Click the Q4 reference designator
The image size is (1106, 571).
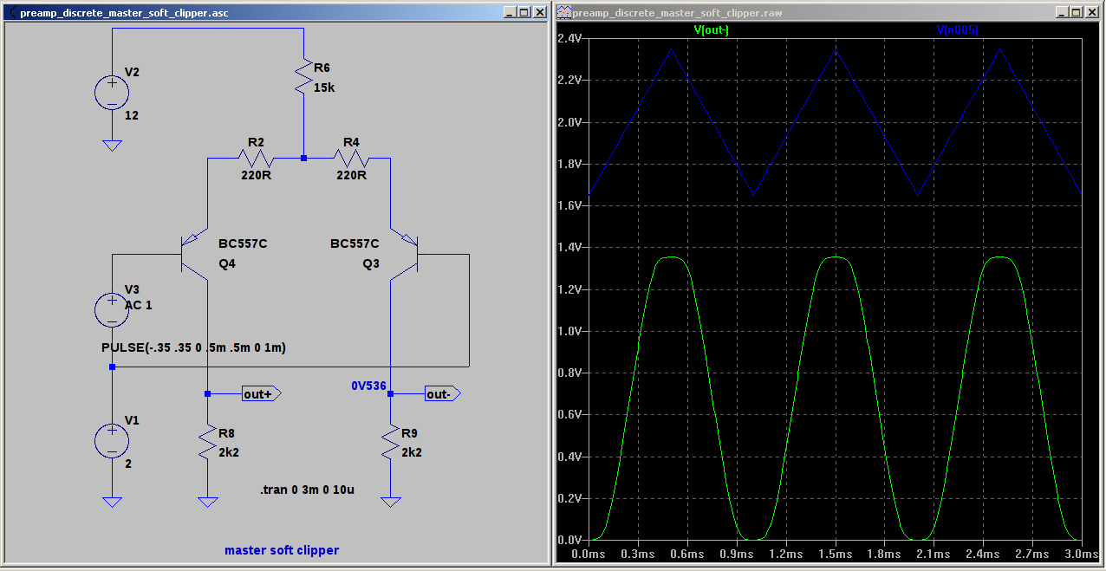(228, 264)
